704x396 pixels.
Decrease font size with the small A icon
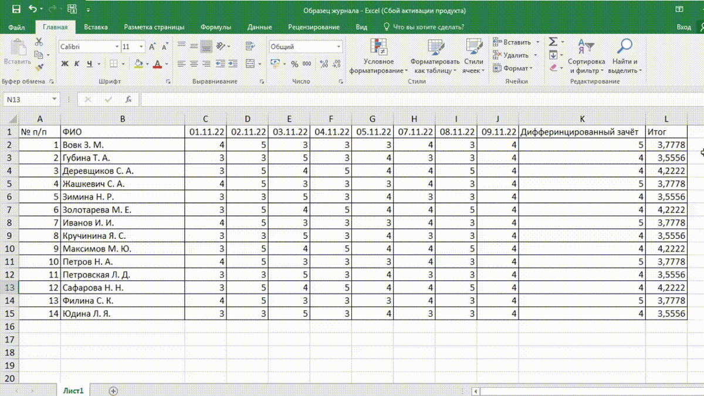pyautogui.click(x=165, y=47)
